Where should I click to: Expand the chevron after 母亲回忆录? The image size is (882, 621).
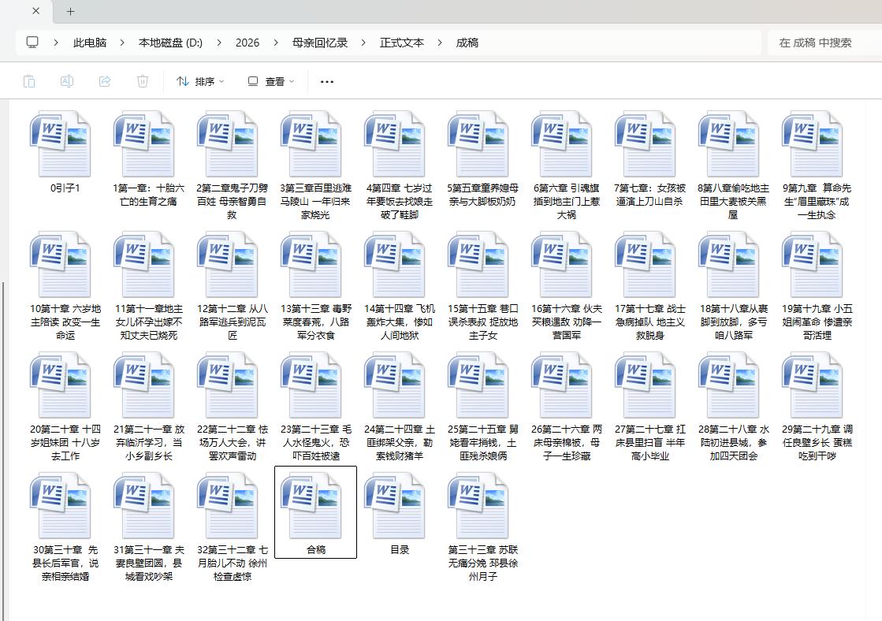[363, 43]
